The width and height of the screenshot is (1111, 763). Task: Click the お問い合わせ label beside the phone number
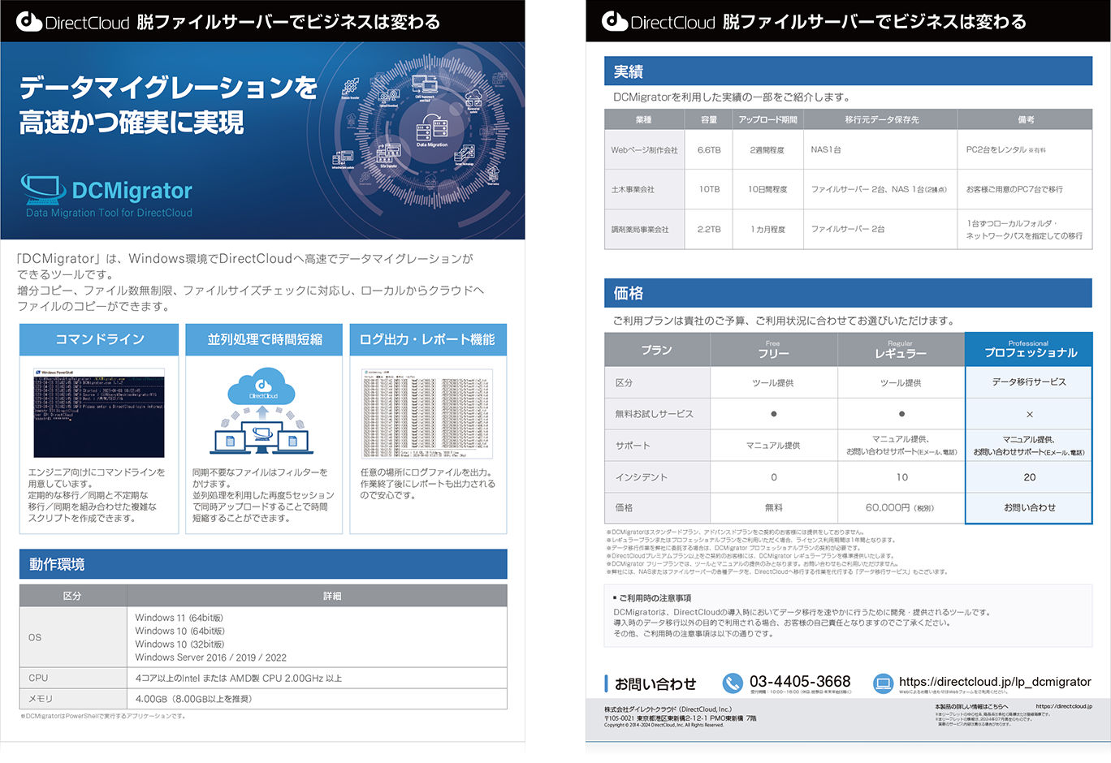(x=655, y=684)
